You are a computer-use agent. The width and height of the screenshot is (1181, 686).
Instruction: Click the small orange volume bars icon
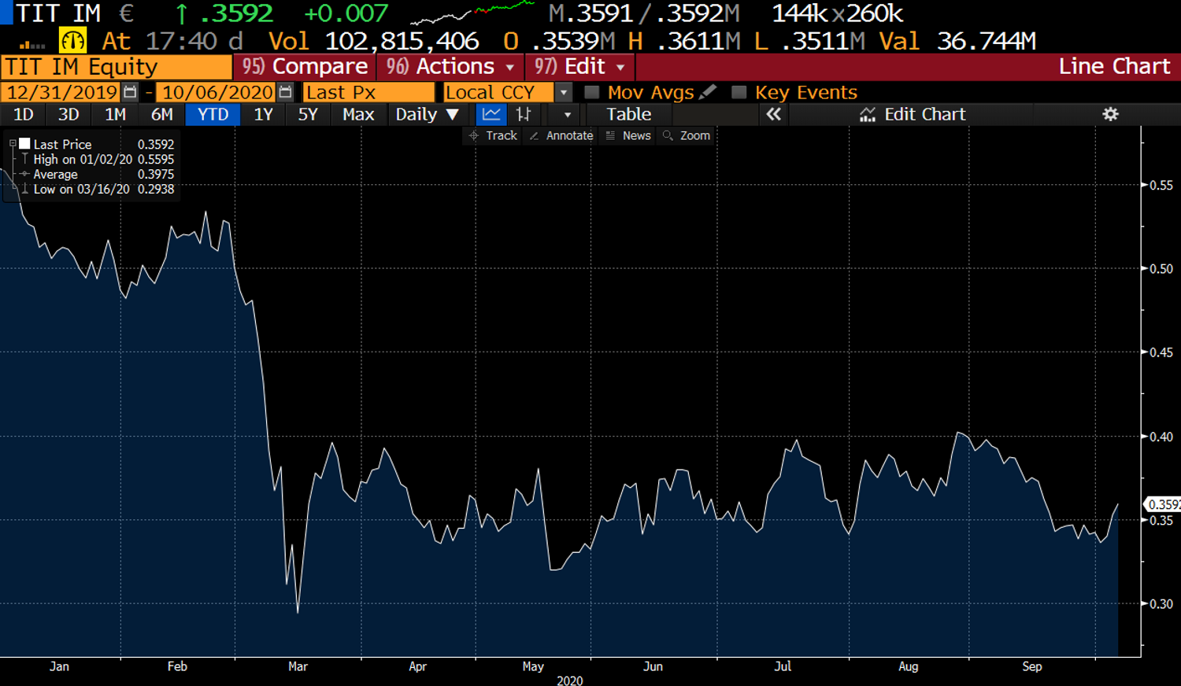point(32,45)
